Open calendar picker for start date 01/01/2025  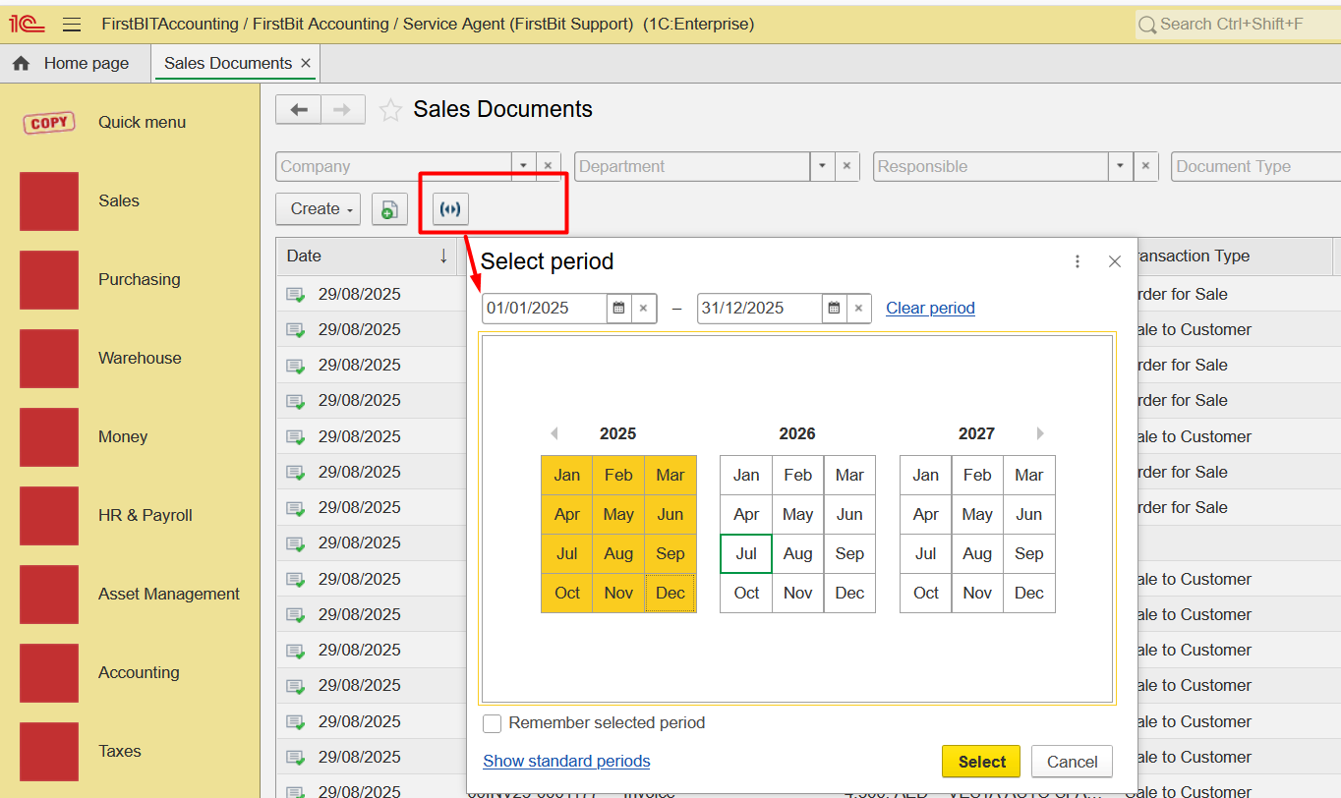click(x=618, y=309)
